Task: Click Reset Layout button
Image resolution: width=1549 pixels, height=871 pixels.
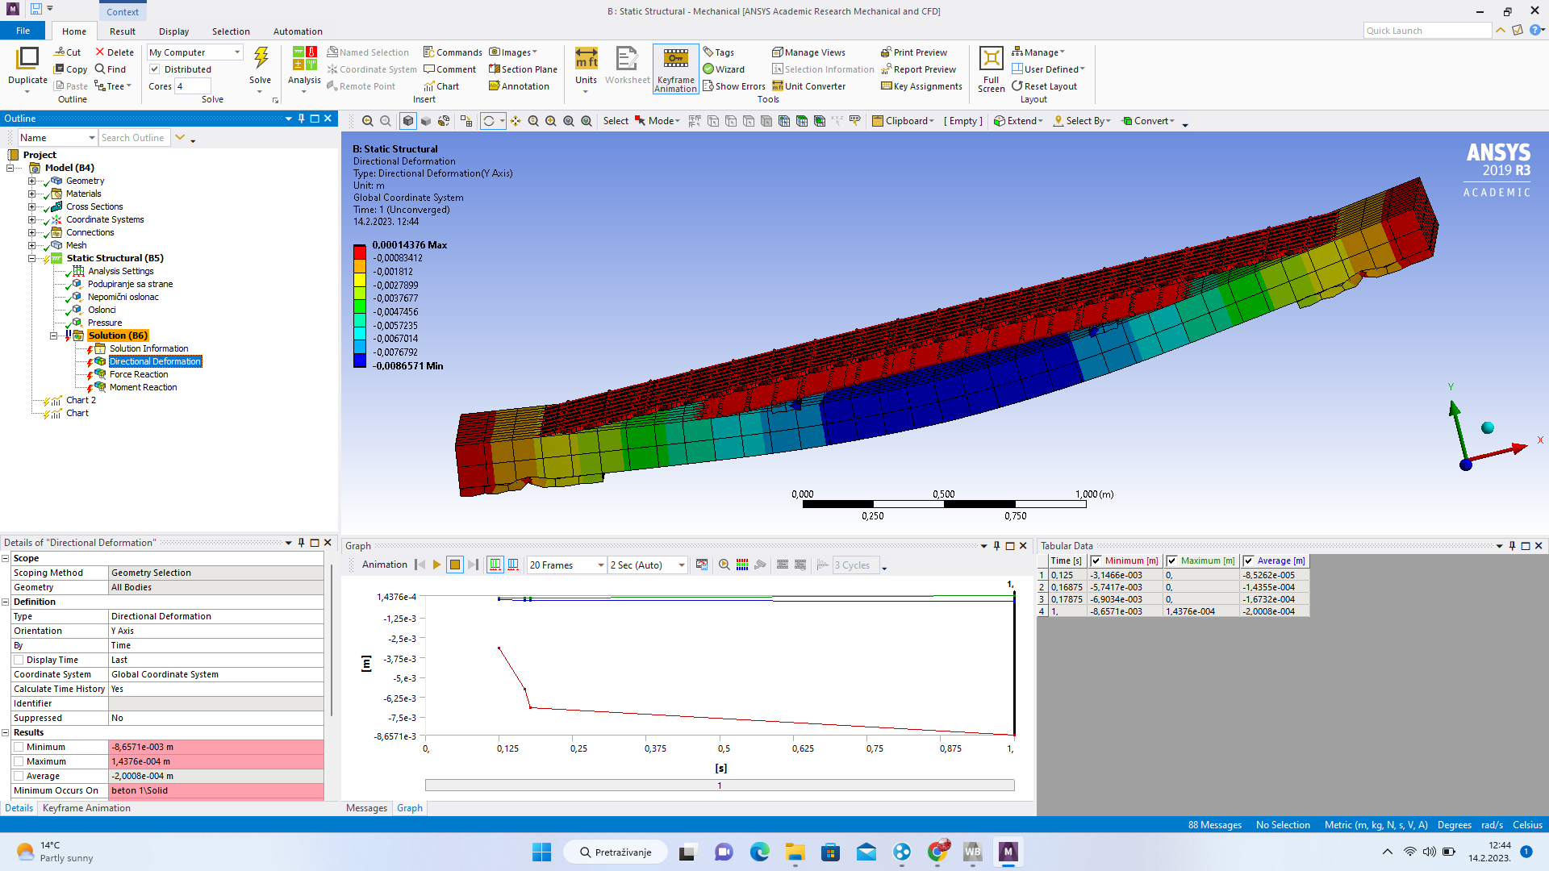Action: 1044,86
